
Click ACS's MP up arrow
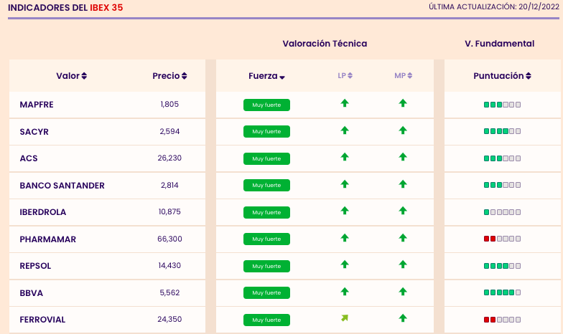pyautogui.click(x=403, y=156)
